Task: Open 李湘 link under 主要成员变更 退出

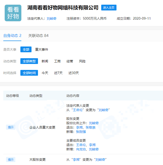Action: tap(92, 145)
